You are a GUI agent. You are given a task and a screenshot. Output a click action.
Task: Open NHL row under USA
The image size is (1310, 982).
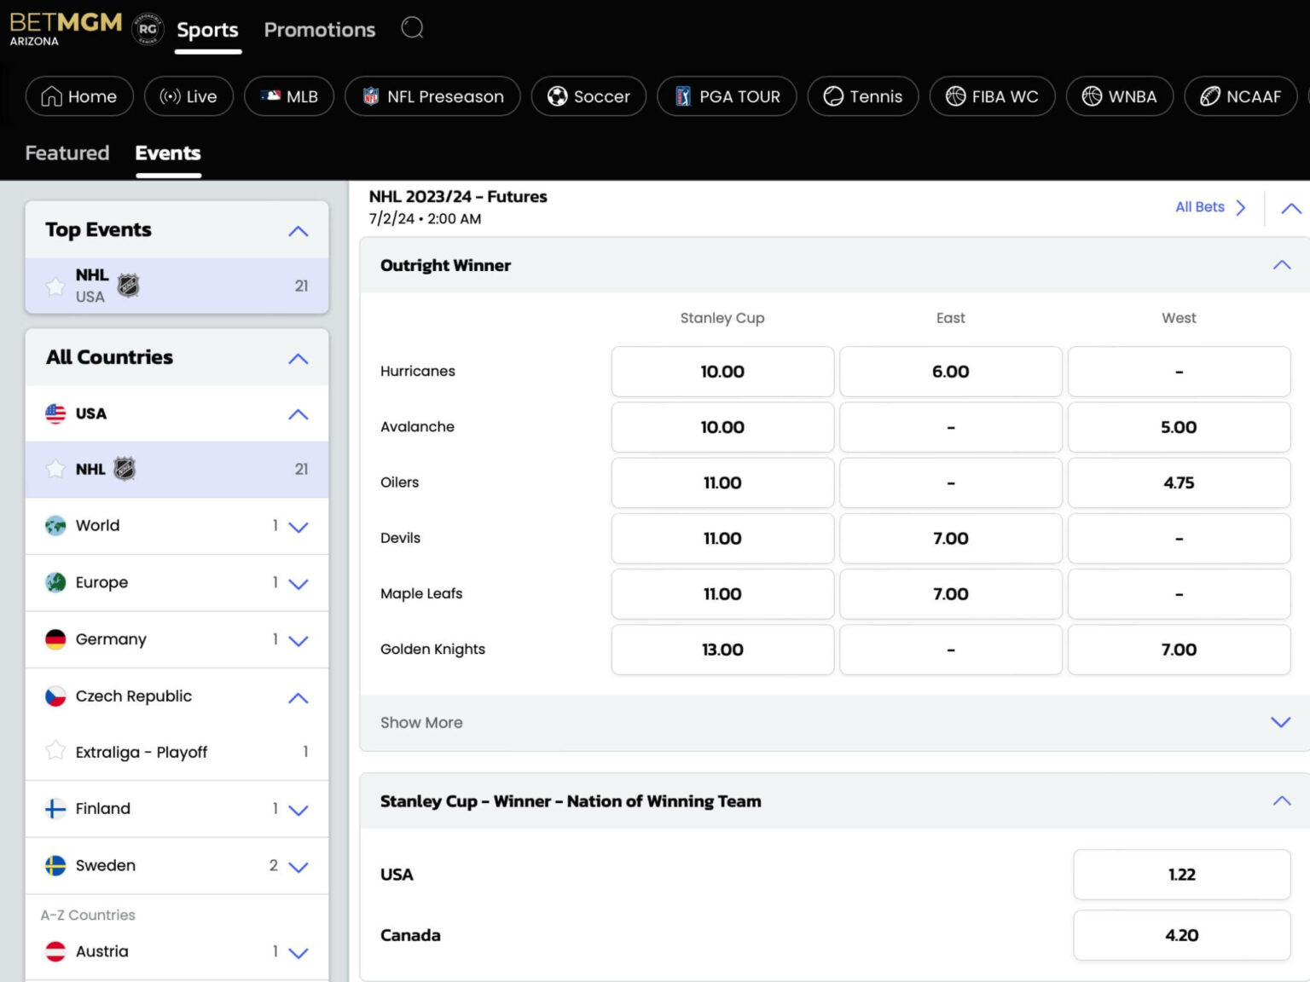click(x=177, y=470)
